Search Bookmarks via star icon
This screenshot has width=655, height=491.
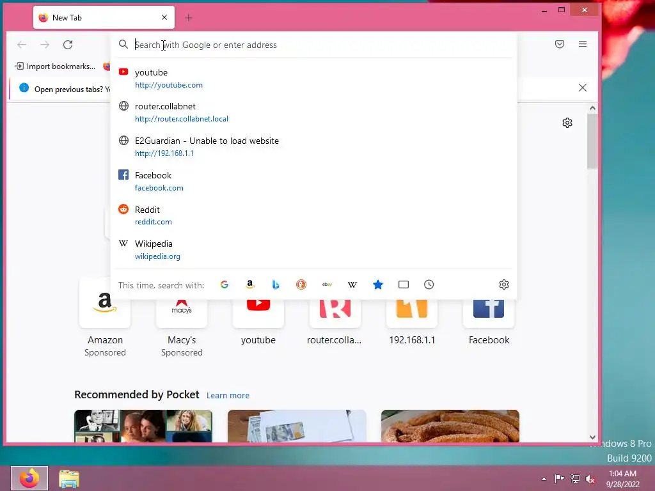coord(378,284)
